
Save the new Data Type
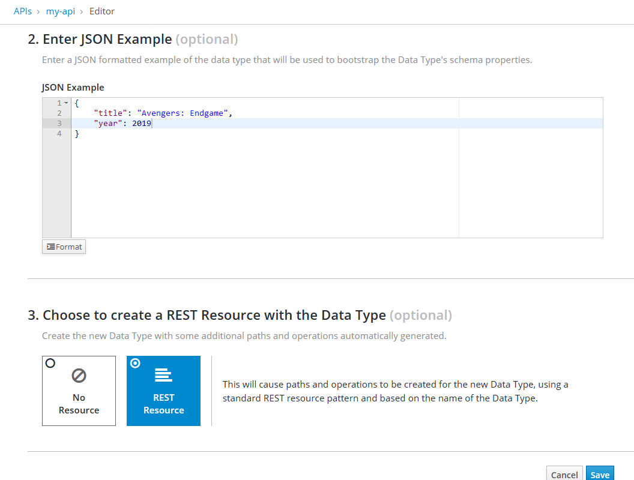[600, 474]
